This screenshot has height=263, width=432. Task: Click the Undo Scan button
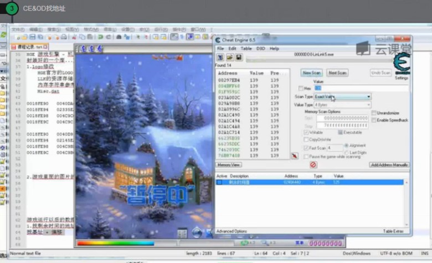point(380,73)
